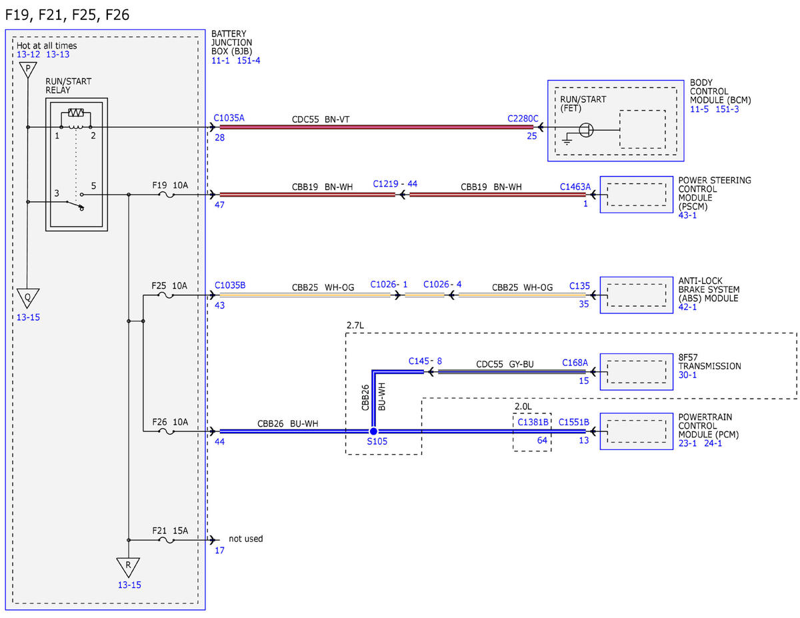The height and width of the screenshot is (618, 800).
Task: Go to the 42-1 ABS module reference
Action: pos(688,307)
